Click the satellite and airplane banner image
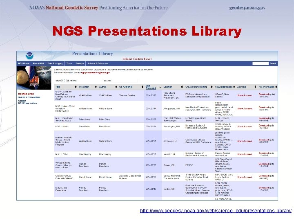This screenshot has height=221, width=294. 34,78
